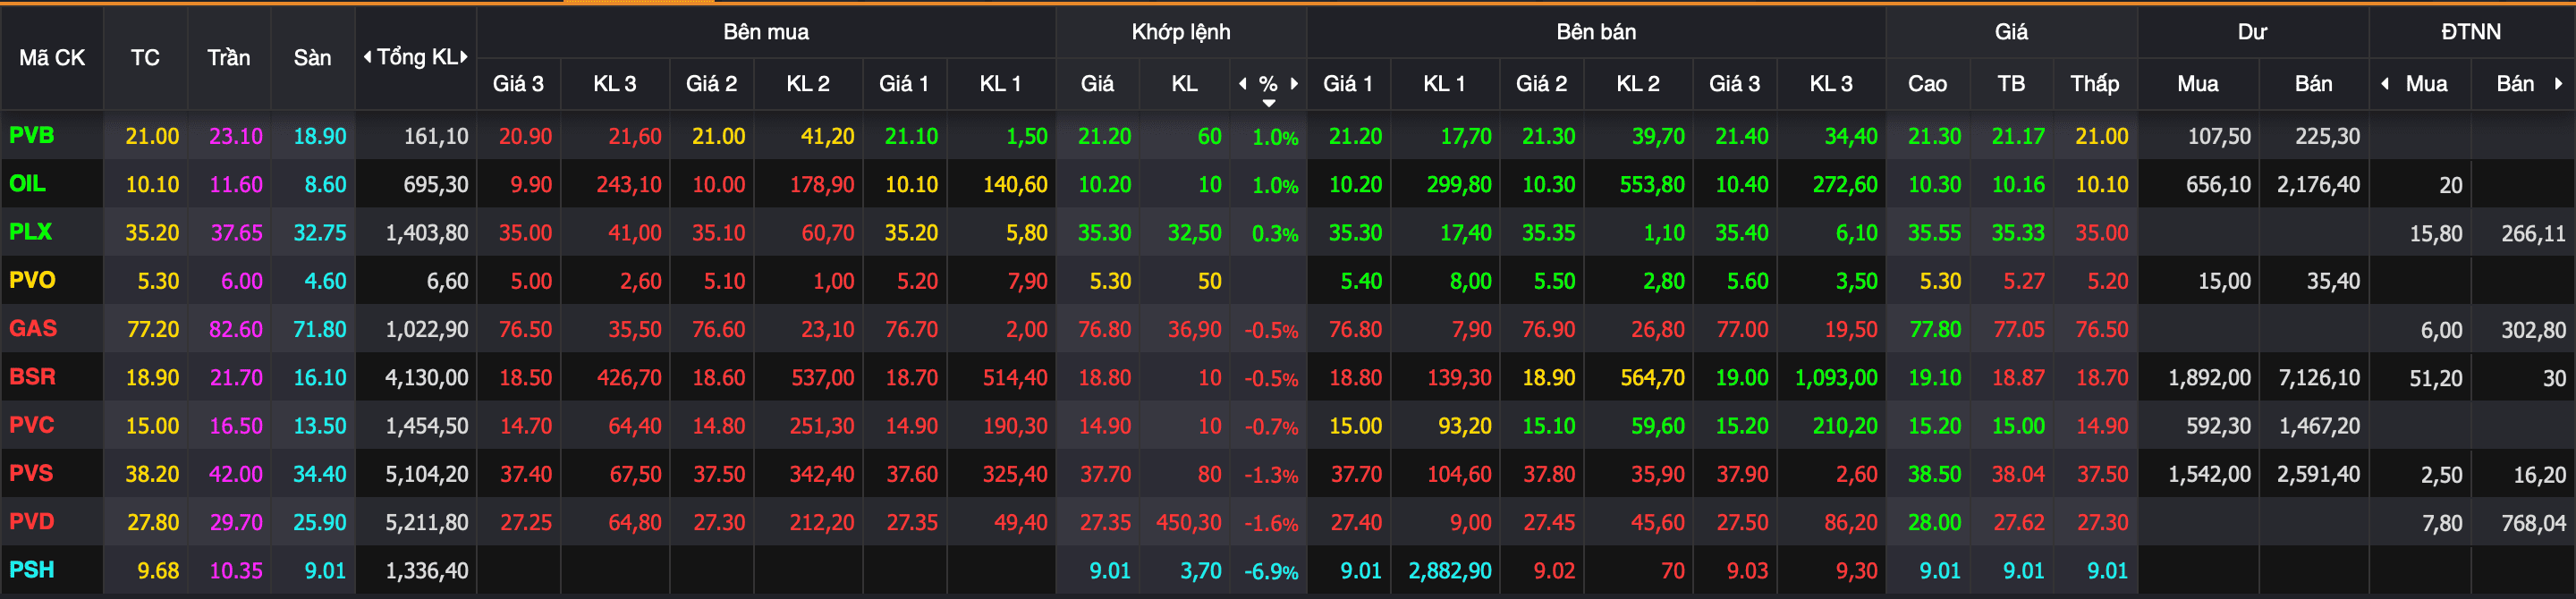Sort by Mã CK column header
Screen dimensions: 2576x599
click(52, 58)
